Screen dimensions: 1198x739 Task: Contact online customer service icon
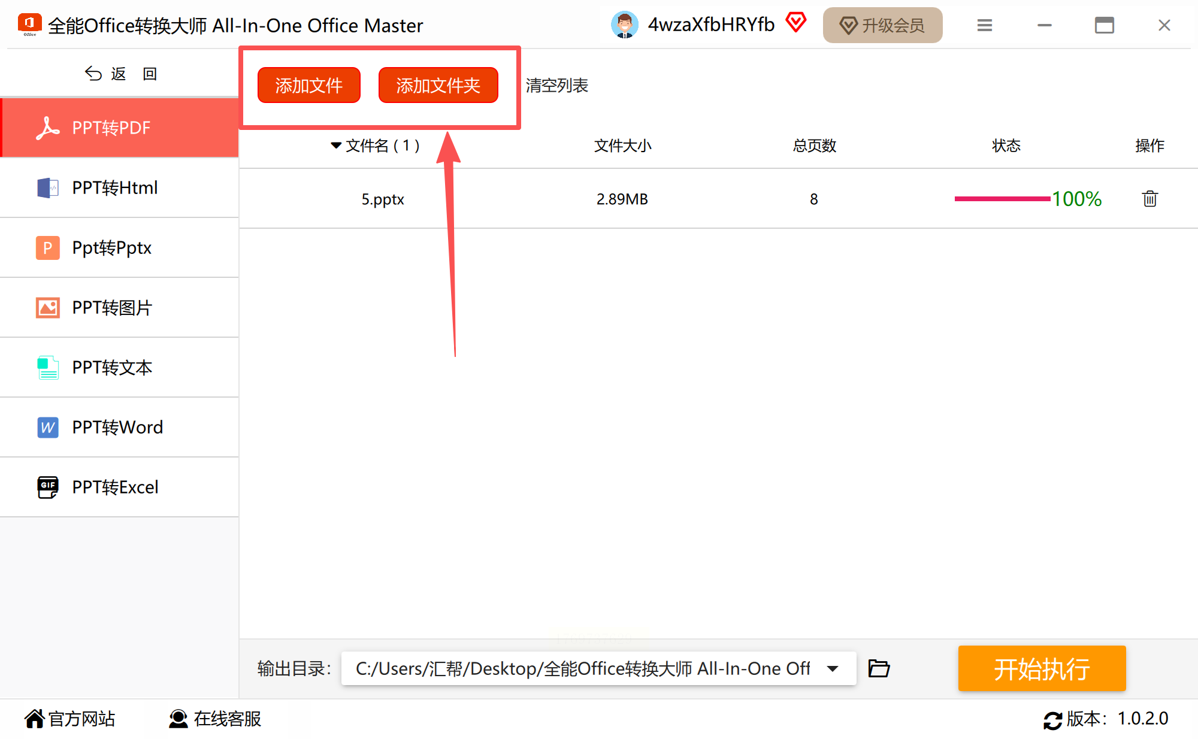[178, 719]
